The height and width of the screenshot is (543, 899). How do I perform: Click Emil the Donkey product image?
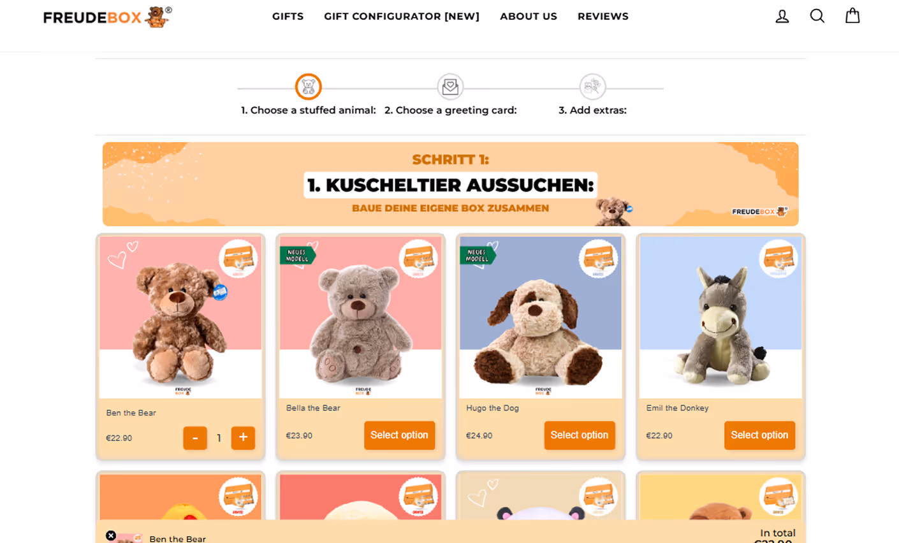pyautogui.click(x=720, y=317)
